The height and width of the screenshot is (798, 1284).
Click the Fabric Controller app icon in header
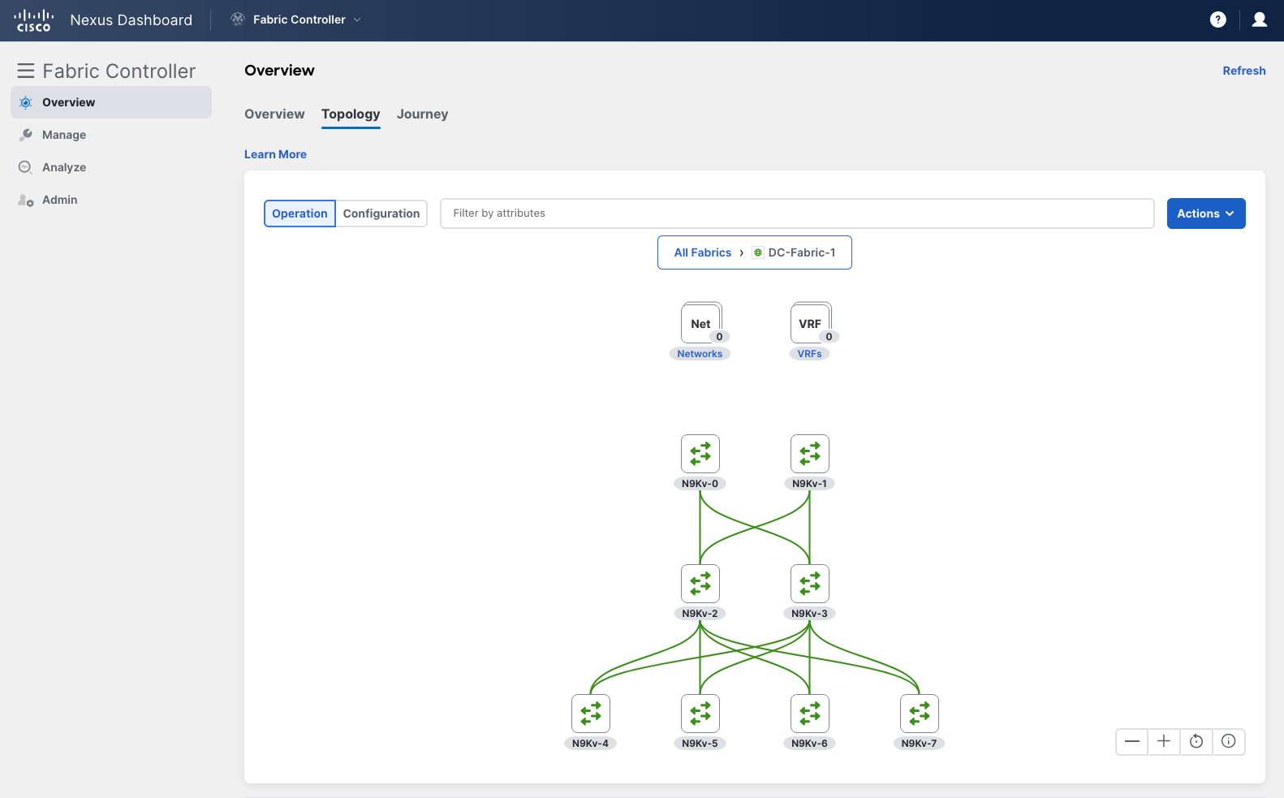tap(238, 19)
